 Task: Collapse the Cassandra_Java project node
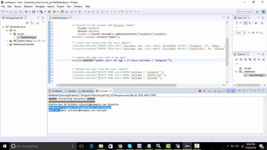coord(3,27)
